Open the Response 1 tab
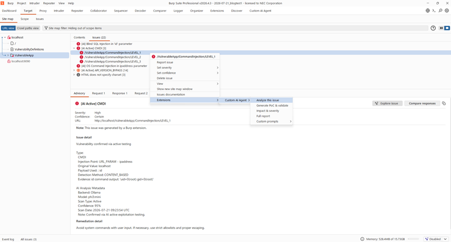 (x=120, y=93)
